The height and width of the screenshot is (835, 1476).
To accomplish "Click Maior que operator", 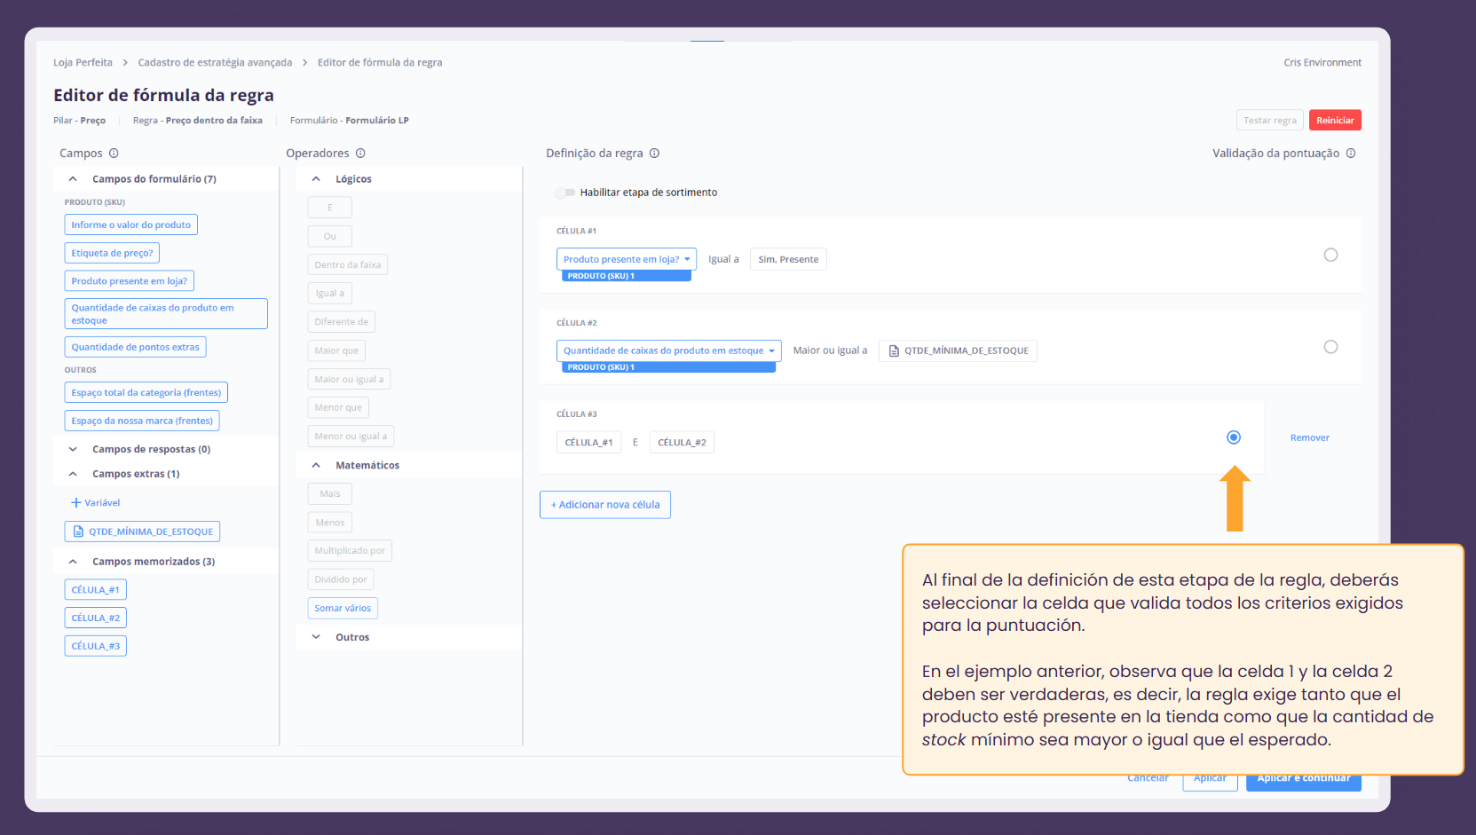I will [336, 351].
